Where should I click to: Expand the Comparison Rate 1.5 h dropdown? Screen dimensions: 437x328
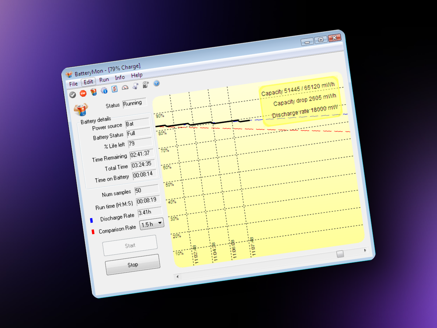click(x=152, y=223)
